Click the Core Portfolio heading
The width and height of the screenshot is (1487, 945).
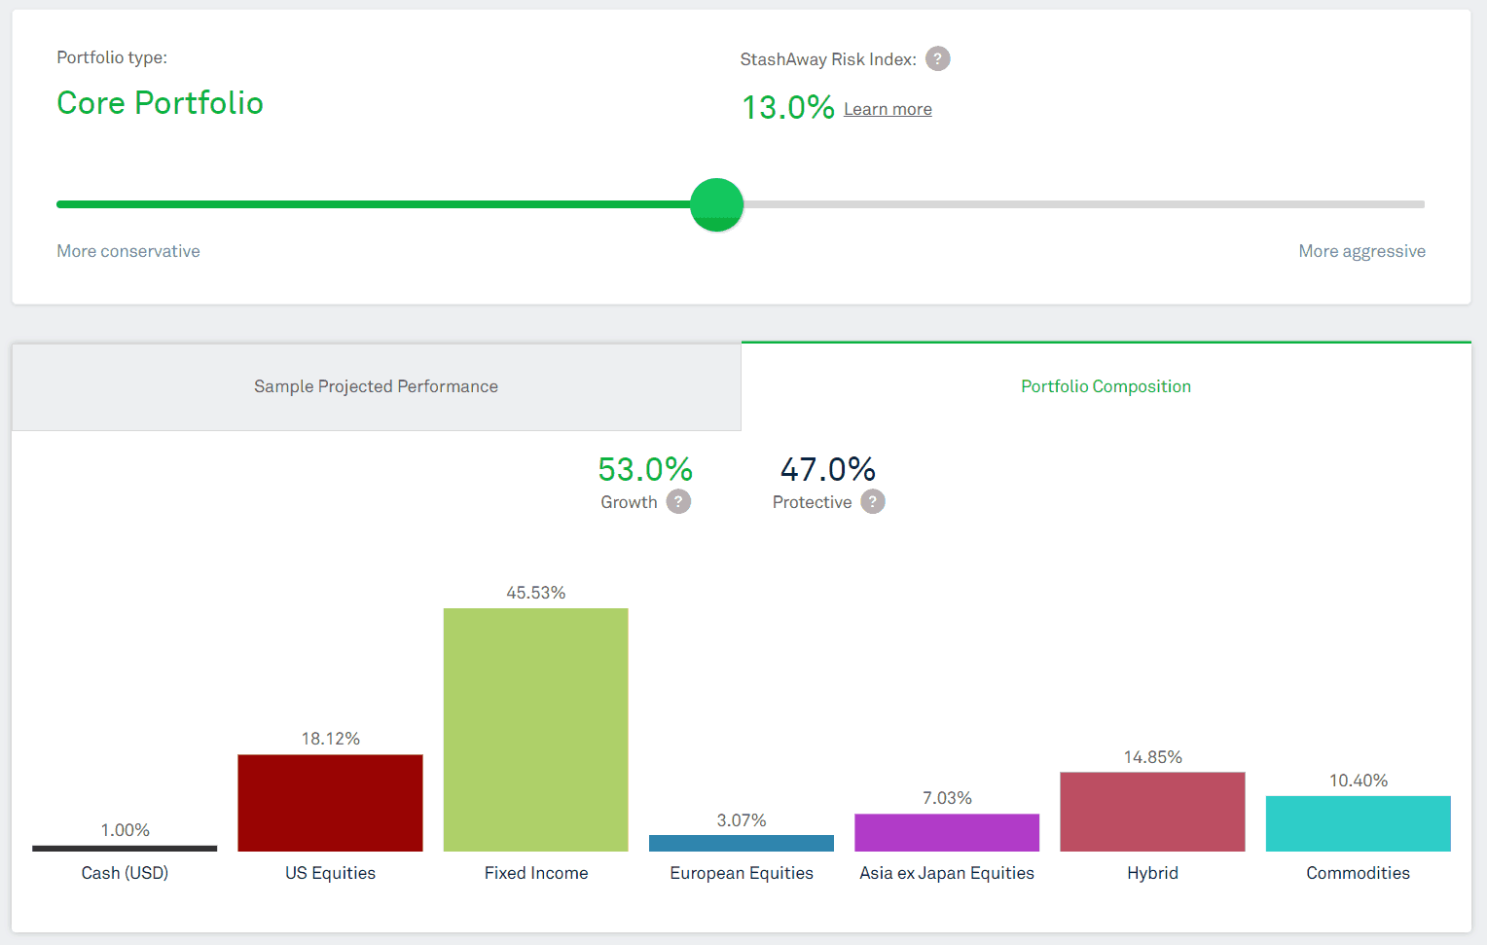(160, 103)
